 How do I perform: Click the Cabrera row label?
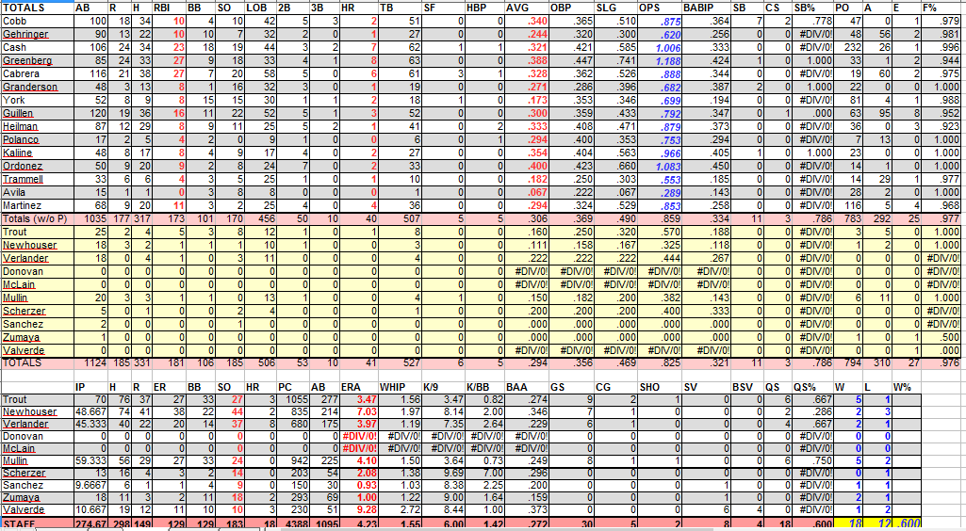coord(37,73)
